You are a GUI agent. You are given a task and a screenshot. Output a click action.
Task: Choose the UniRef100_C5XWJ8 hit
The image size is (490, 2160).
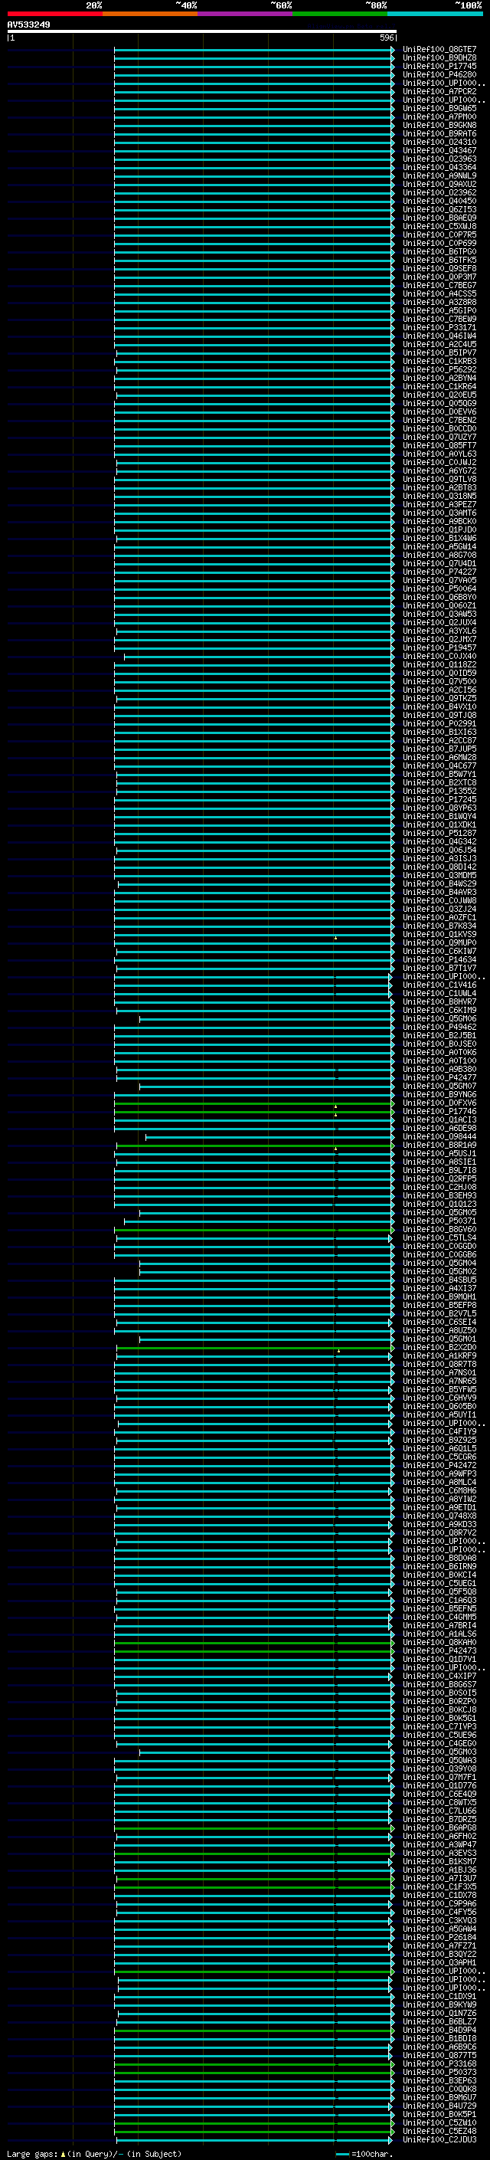pyautogui.click(x=439, y=226)
